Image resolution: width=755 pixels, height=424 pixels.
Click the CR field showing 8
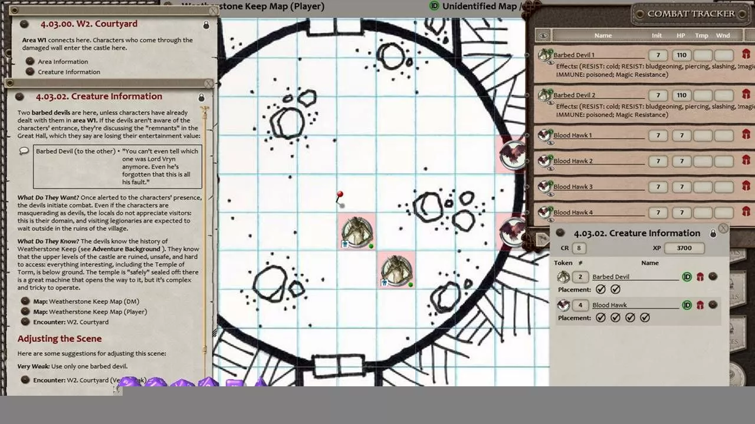(x=579, y=248)
